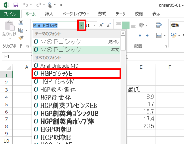Choose MS Pゴシック 本文 theme font
184x144 pixels.
tap(76, 49)
